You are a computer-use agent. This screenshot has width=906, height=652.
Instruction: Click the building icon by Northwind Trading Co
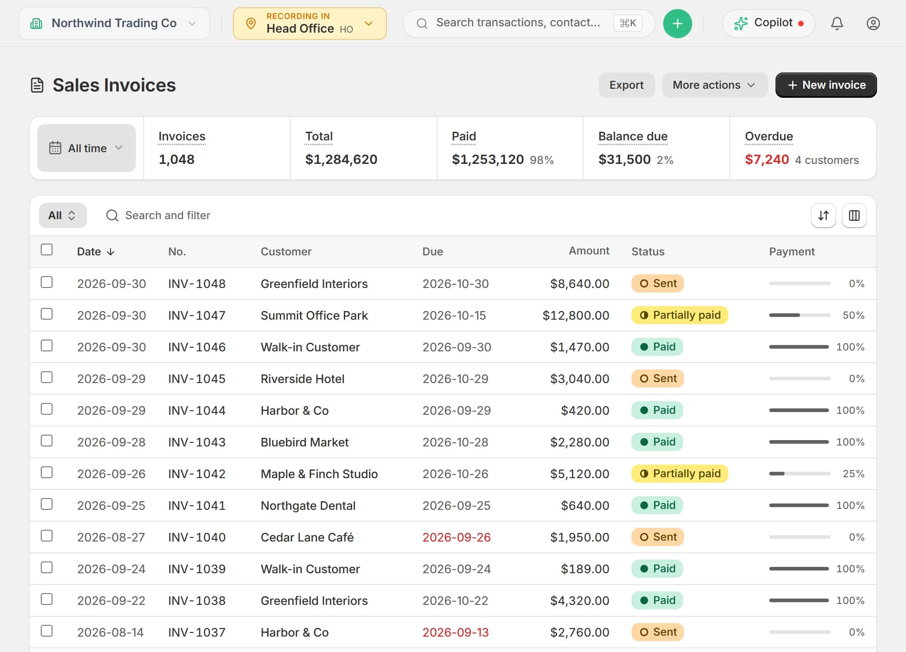tap(36, 24)
